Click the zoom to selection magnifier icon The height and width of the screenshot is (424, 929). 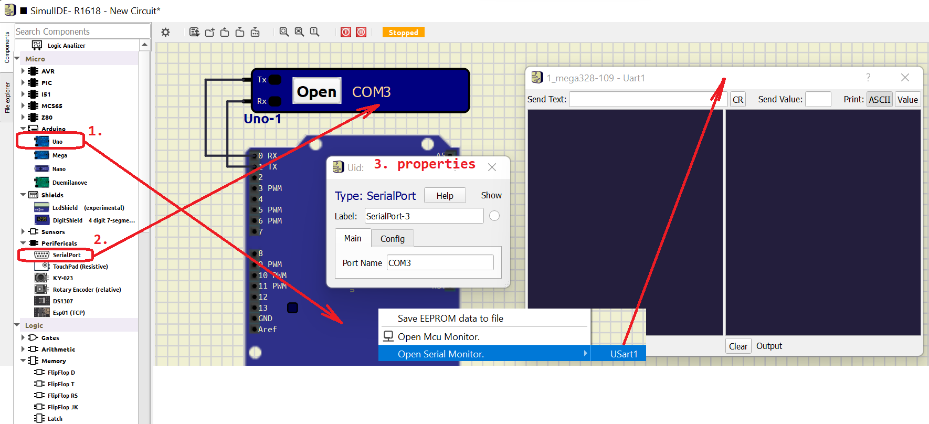click(299, 32)
